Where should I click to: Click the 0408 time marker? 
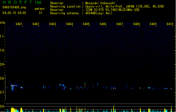point(137,24)
